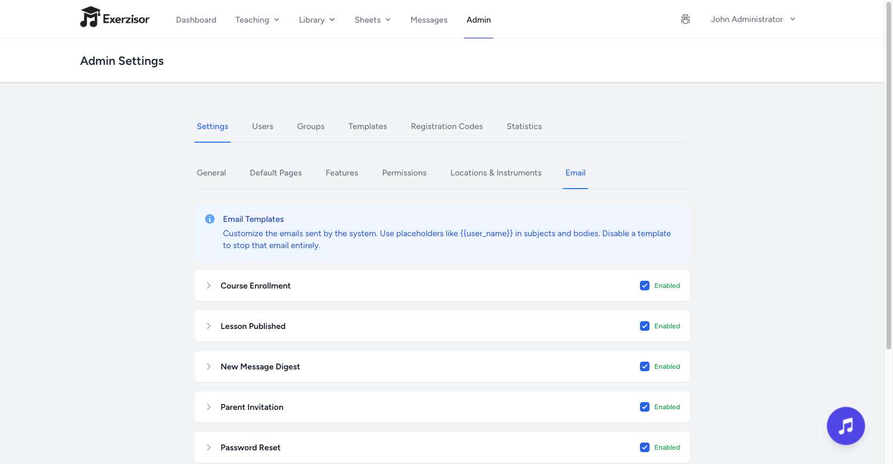Click the Course Enrollment template title
Screen dimensions: 893x464
255,286
